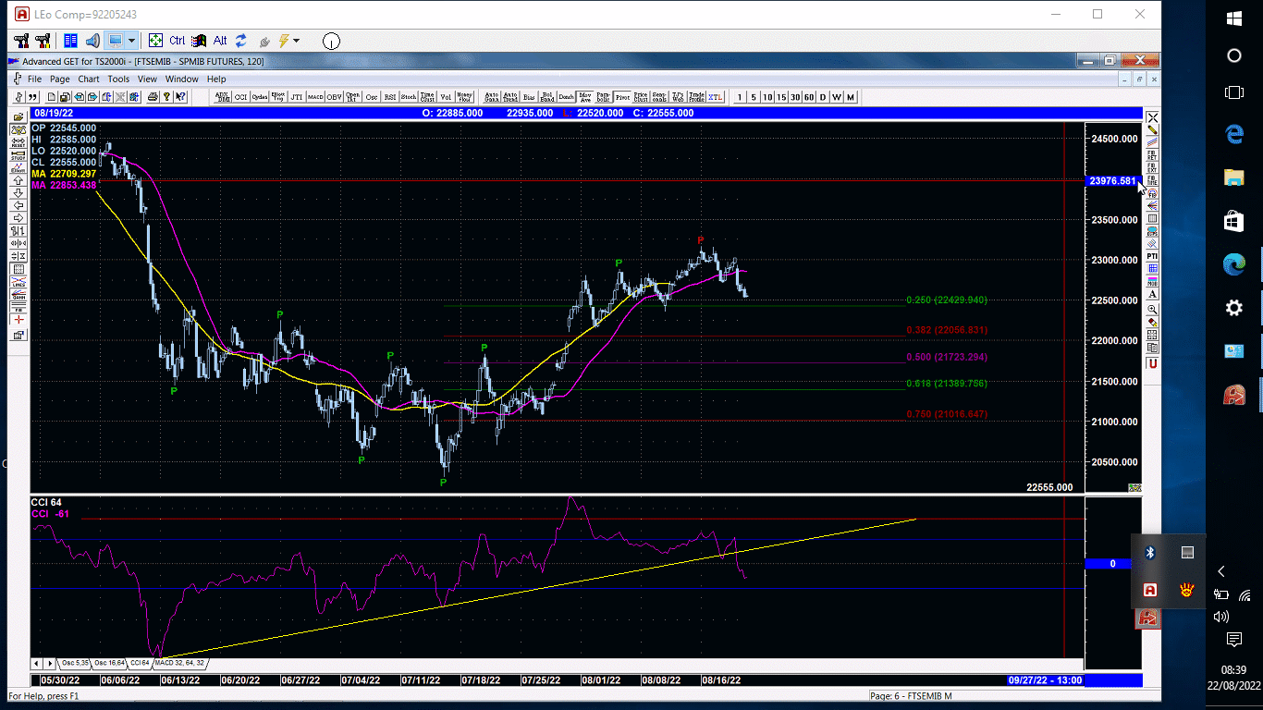Toggle the Money Flow study
The image size is (1263, 710).
465,95
